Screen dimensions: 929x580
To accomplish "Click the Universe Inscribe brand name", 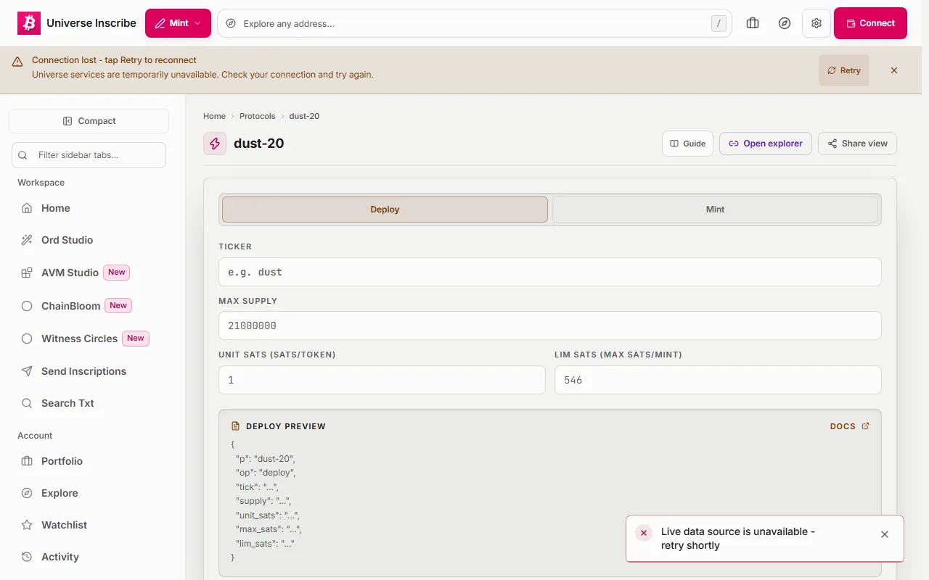I will (x=91, y=23).
